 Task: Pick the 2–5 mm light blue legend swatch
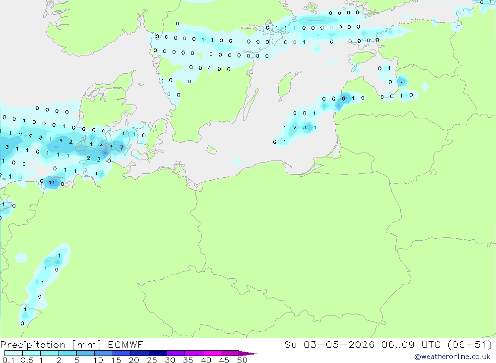[67, 353]
